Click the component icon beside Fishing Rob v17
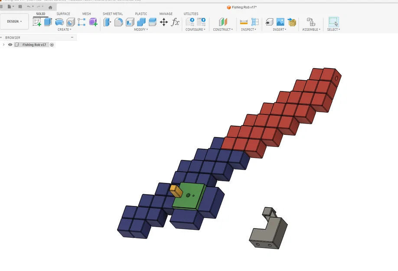Image resolution: width=398 pixels, height=271 pixels. tap(17, 45)
